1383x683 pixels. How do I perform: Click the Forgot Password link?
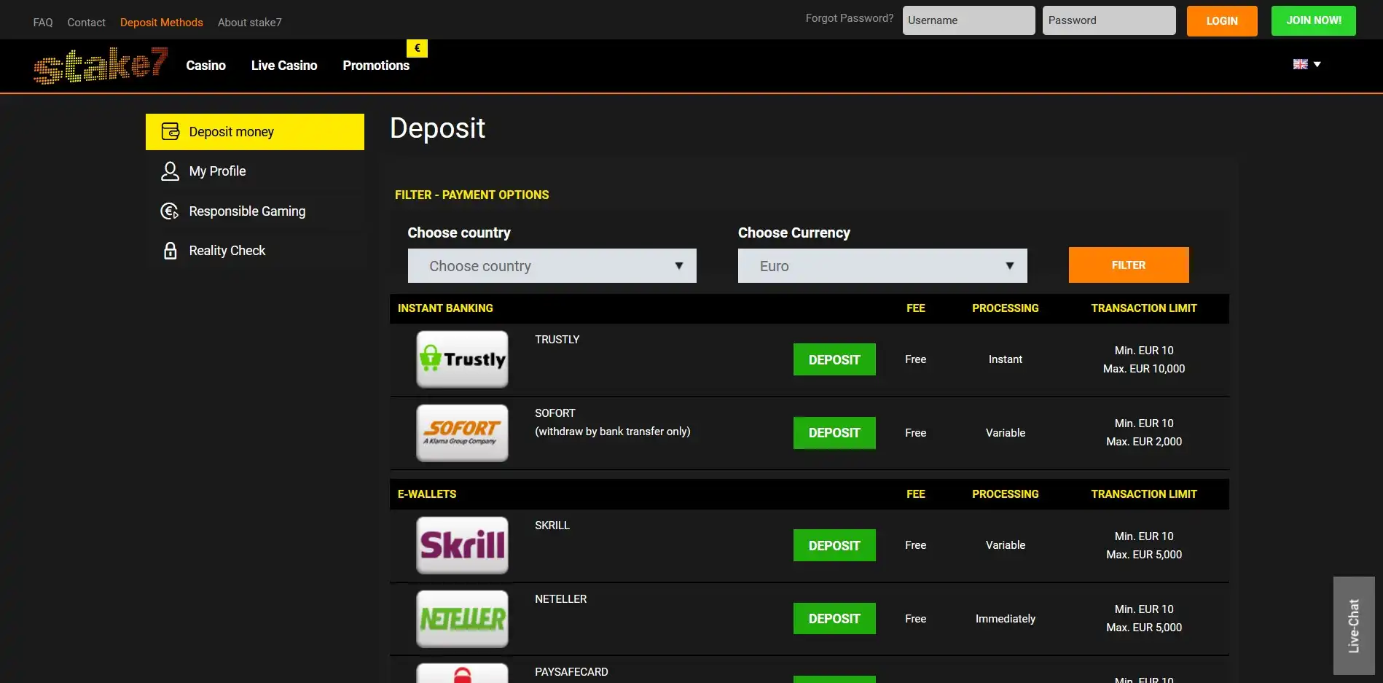pyautogui.click(x=849, y=18)
